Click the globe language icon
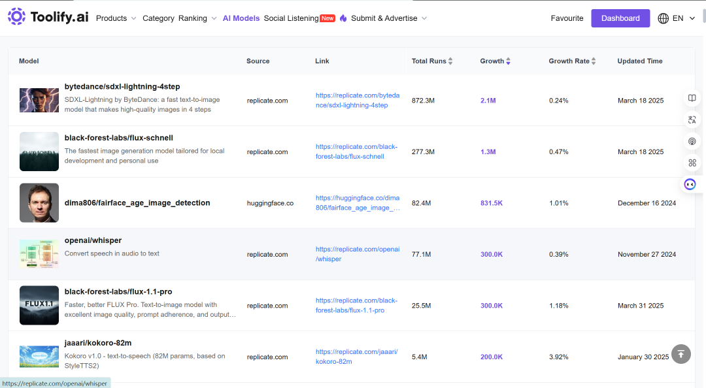Image resolution: width=706 pixels, height=388 pixels. pos(664,18)
